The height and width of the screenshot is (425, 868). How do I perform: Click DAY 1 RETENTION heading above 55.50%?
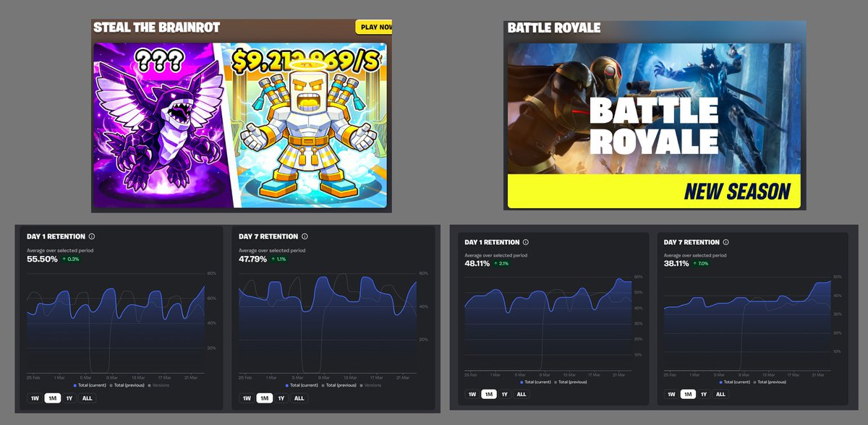(56, 236)
